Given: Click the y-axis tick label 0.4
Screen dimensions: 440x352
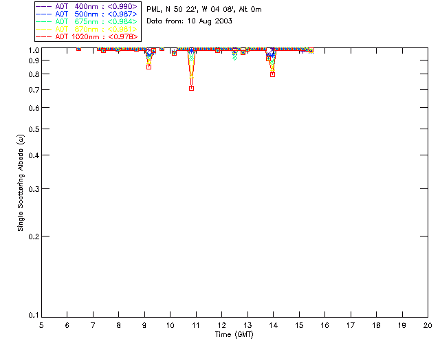Looking at the screenshot, I should (34, 155).
